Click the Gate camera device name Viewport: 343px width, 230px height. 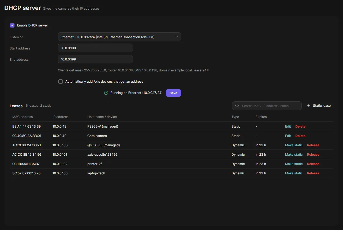[x=97, y=136]
